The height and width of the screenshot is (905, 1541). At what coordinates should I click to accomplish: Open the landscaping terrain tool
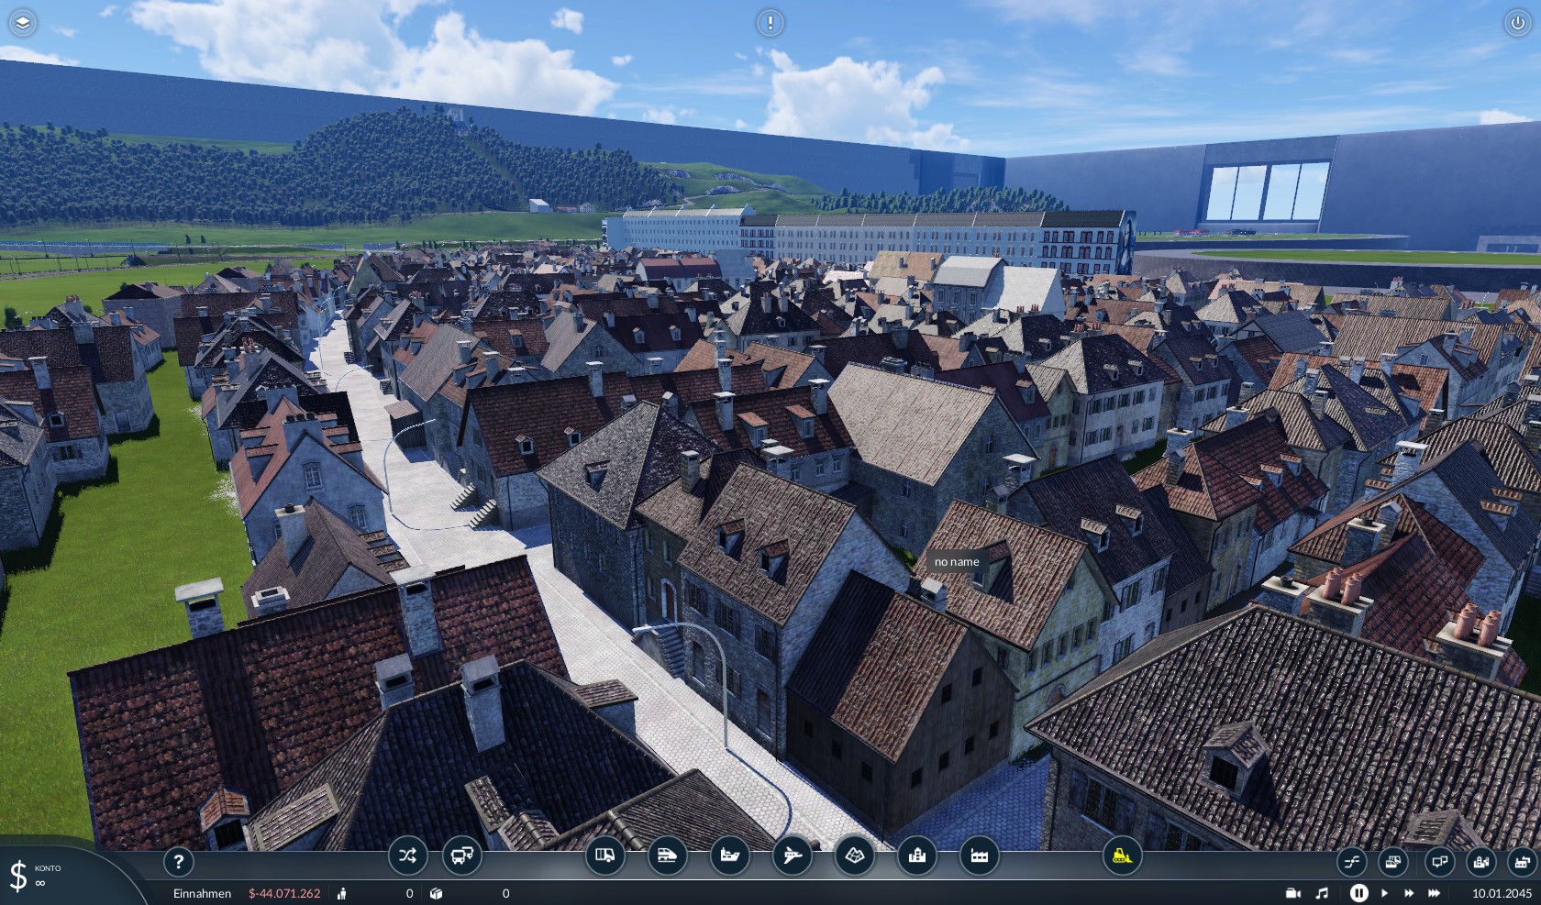point(855,855)
